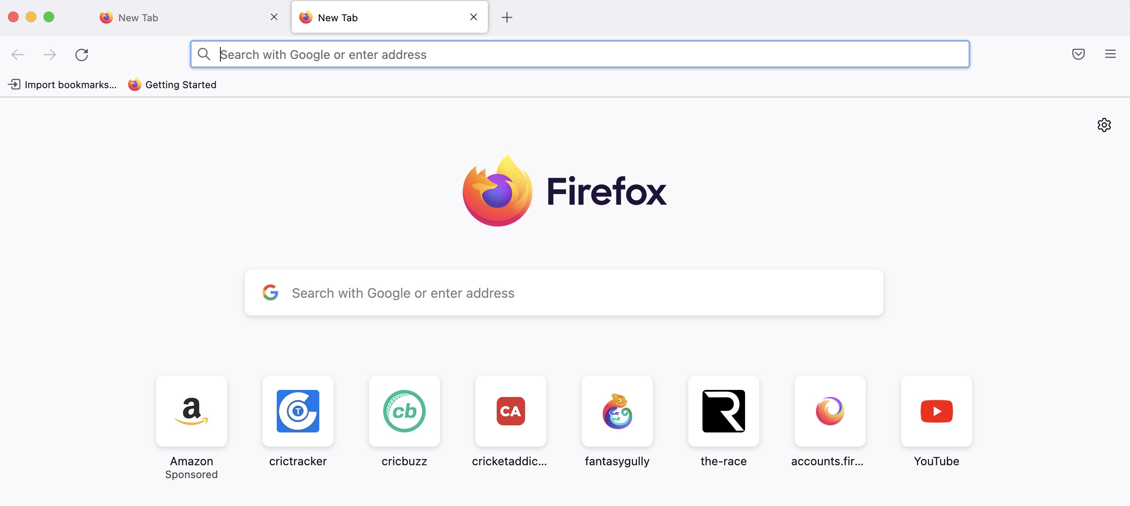Click the crictracker label text
Image resolution: width=1130 pixels, height=506 pixels.
coord(298,461)
